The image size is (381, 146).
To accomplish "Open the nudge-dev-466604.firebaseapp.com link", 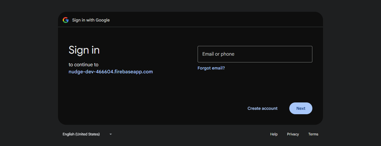I will (111, 72).
